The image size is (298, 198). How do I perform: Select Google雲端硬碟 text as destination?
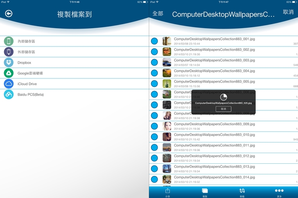click(x=30, y=73)
